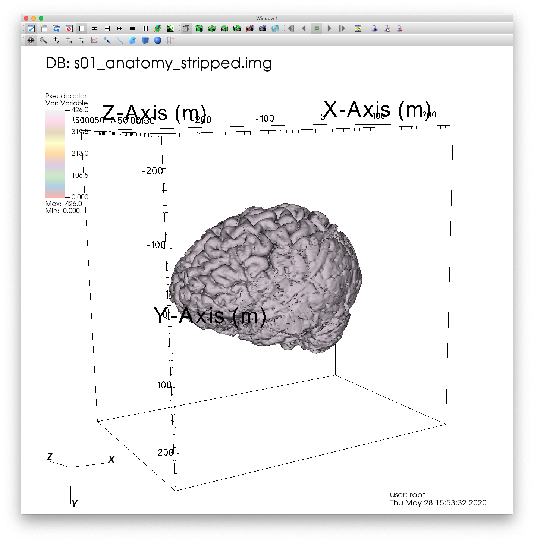Viewport: 534px width, 542px height.
Task: Click the timestamp 'Thu May 28 15:53:32 2020'
Action: click(x=438, y=503)
